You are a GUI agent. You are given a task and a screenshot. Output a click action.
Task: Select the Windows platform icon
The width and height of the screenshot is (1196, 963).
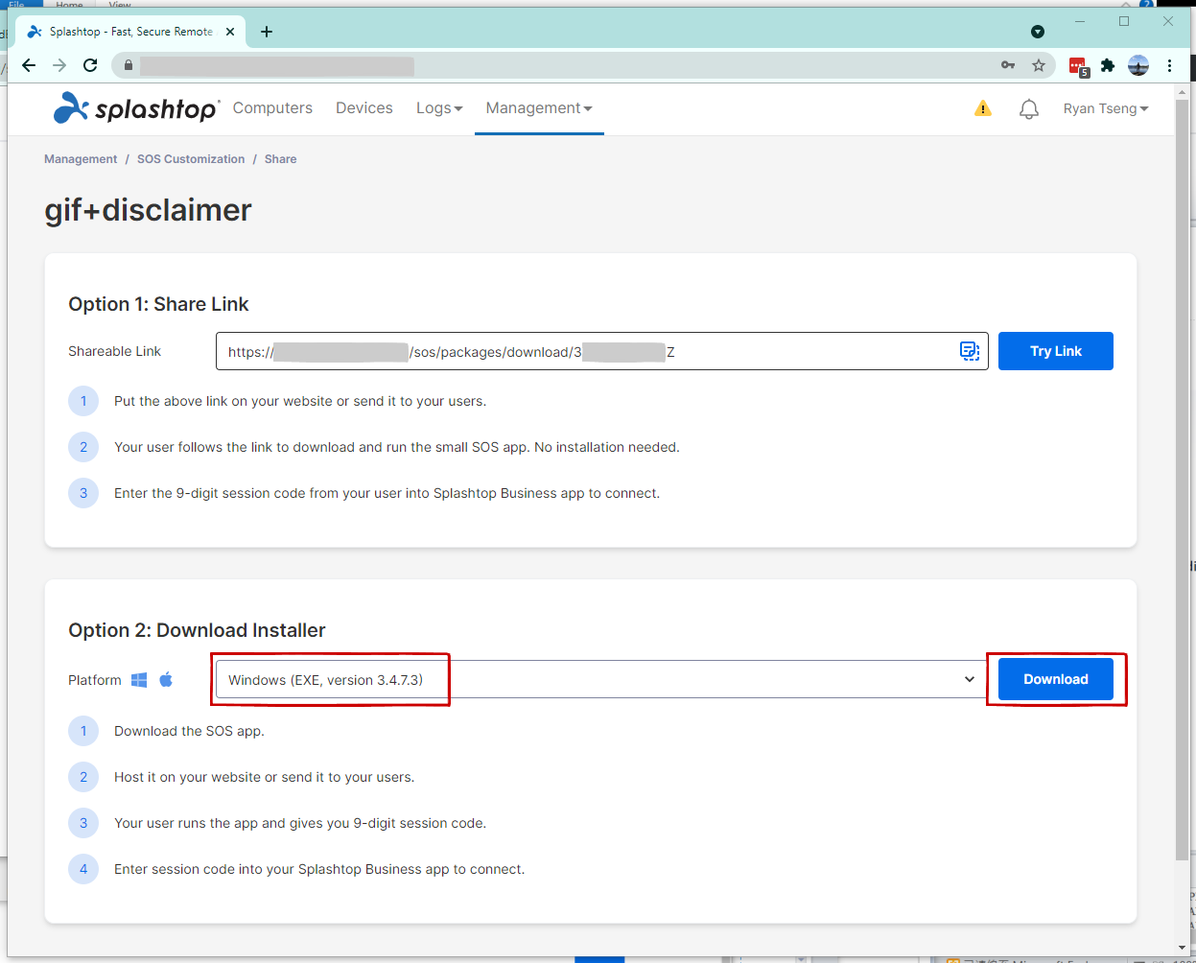coord(139,680)
